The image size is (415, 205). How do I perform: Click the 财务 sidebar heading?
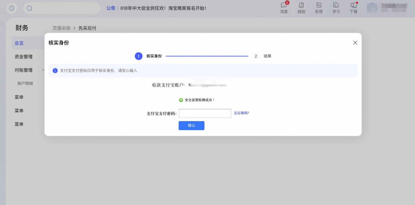22,28
